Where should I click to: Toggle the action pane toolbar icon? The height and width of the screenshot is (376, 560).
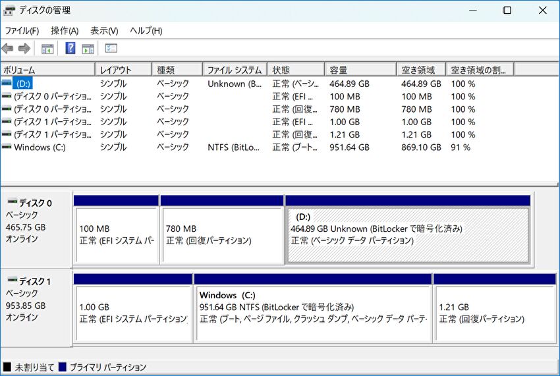pyautogui.click(x=88, y=49)
